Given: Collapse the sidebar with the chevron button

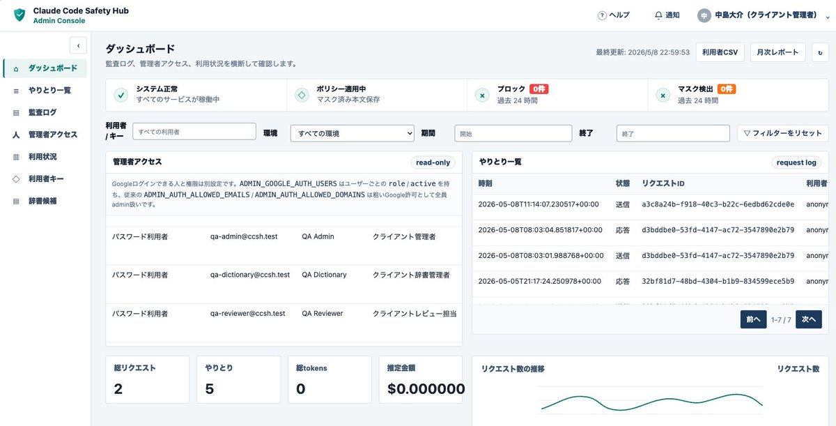Looking at the screenshot, I should pos(78,45).
